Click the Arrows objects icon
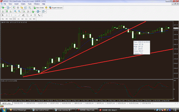 [39, 15]
